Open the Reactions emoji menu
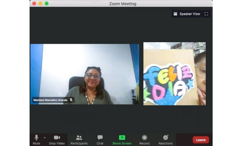The height and width of the screenshot is (146, 243). point(166,140)
